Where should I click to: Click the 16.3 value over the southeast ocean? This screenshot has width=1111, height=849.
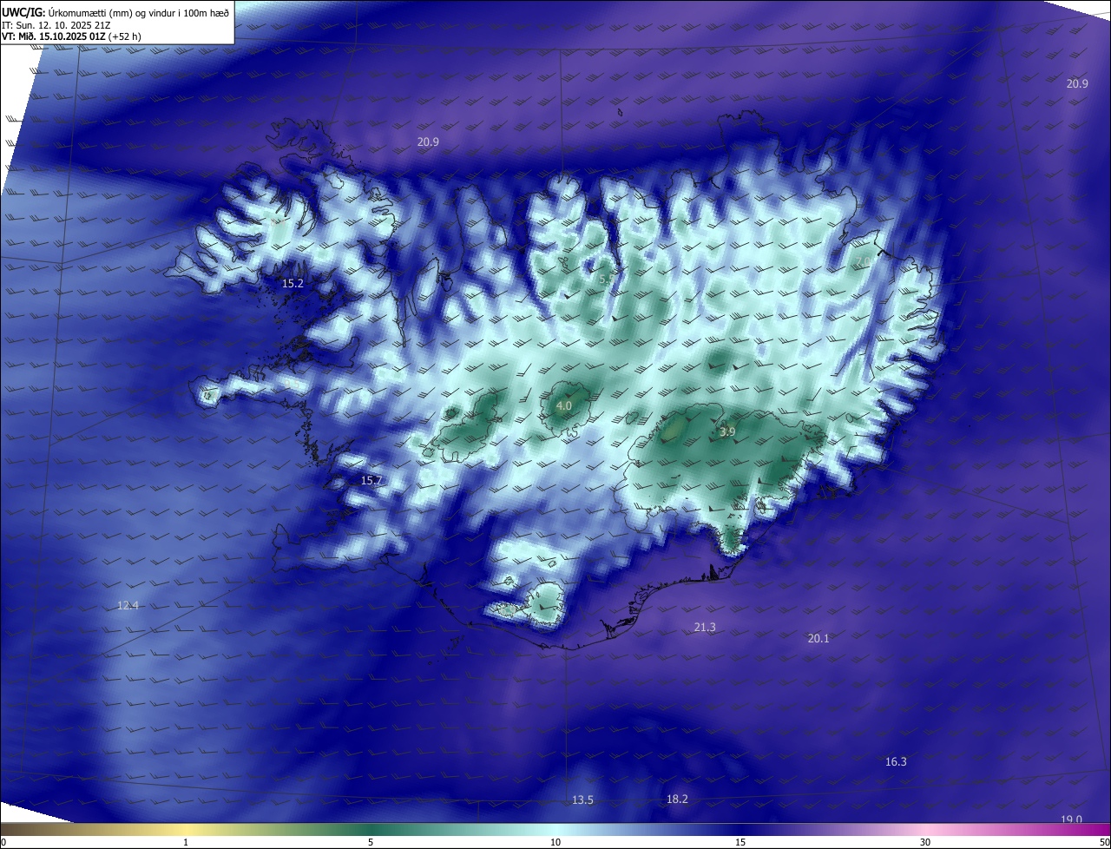(896, 761)
